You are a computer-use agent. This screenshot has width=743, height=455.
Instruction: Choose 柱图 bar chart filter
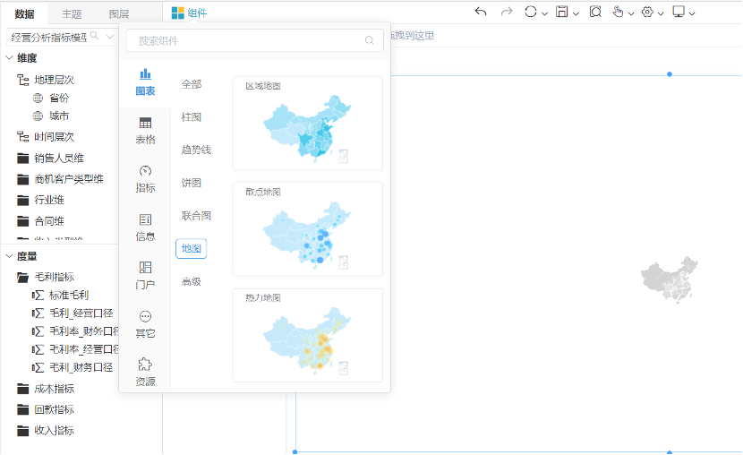tap(192, 117)
